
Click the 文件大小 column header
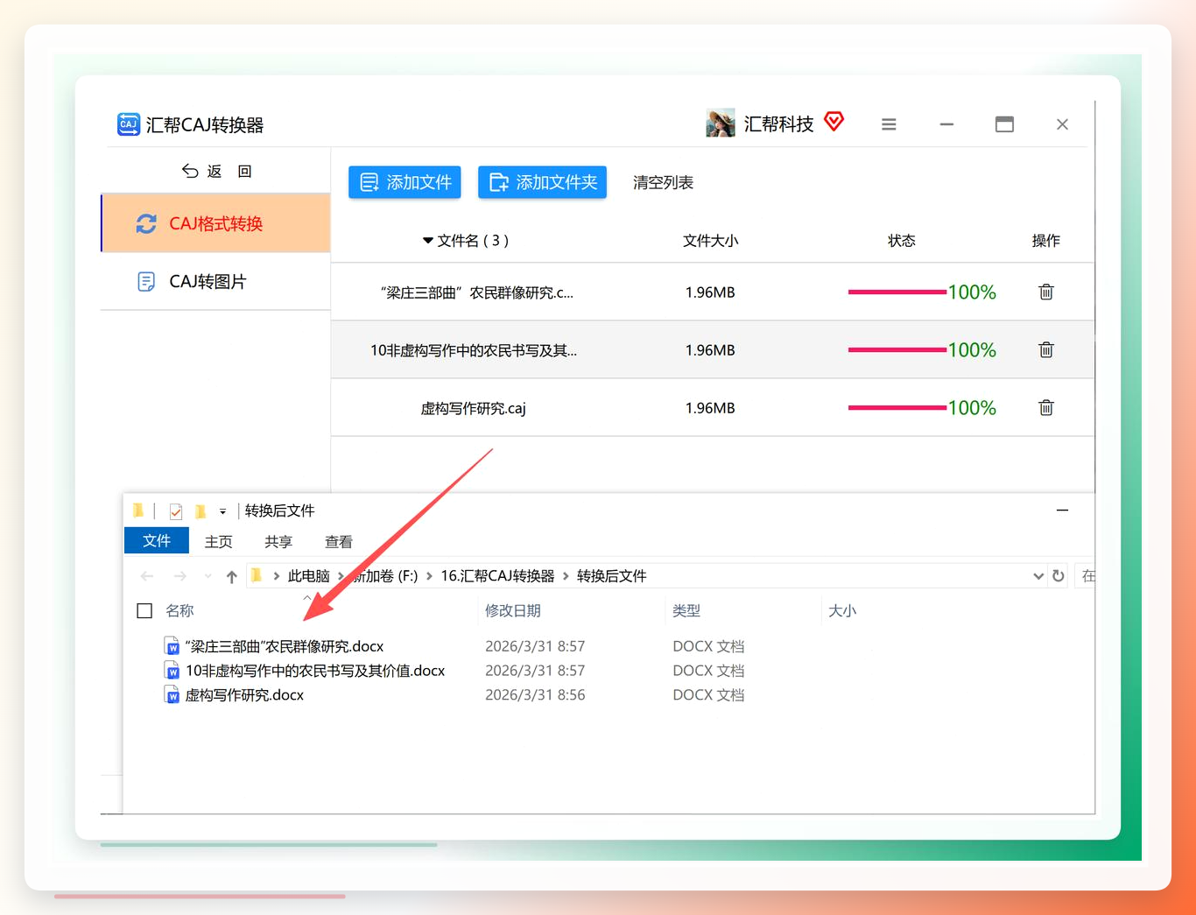(x=710, y=241)
